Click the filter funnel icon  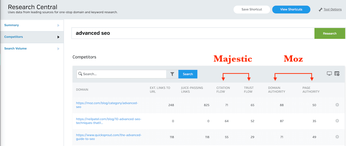[172, 74]
